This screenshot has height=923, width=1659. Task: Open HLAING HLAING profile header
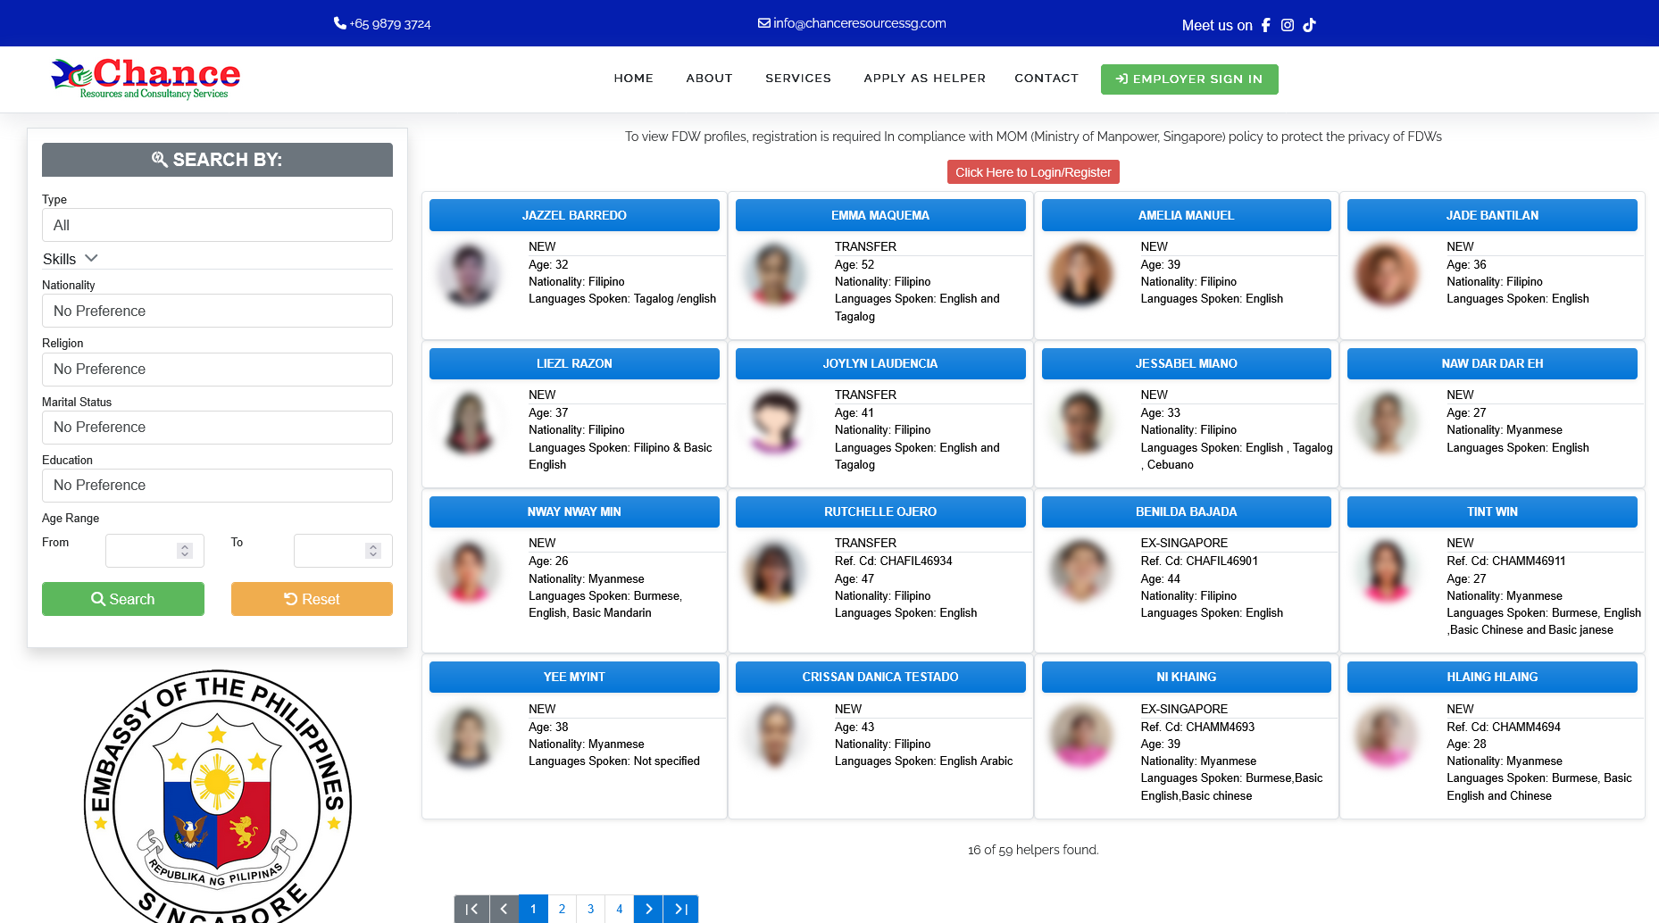coord(1492,677)
